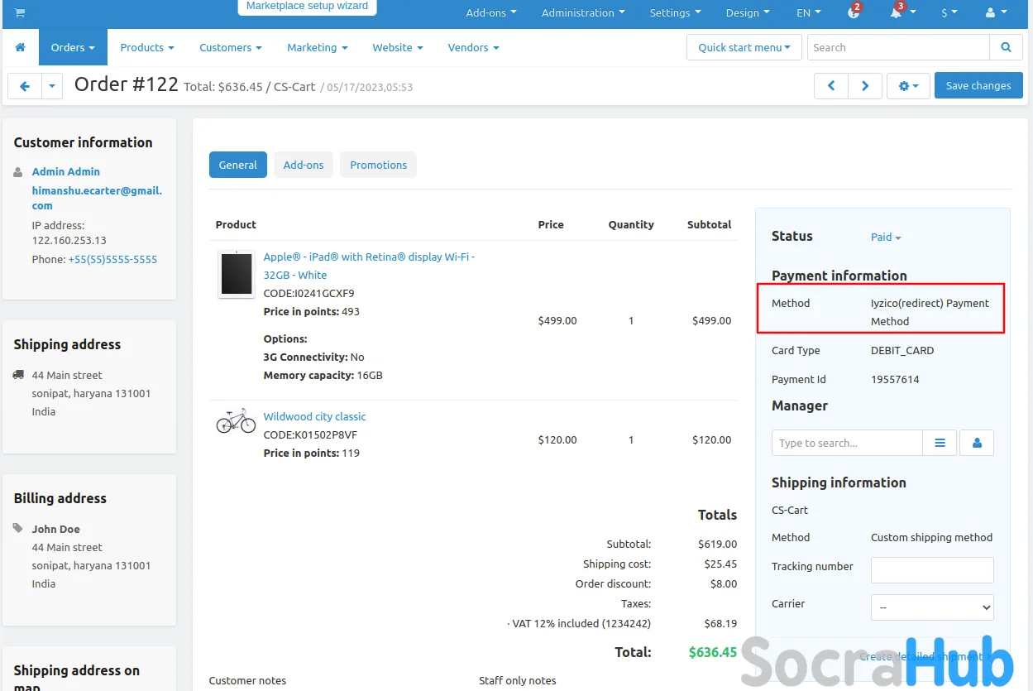The height and width of the screenshot is (691, 1033).
Task: Click the Save changes button
Action: pos(978,86)
